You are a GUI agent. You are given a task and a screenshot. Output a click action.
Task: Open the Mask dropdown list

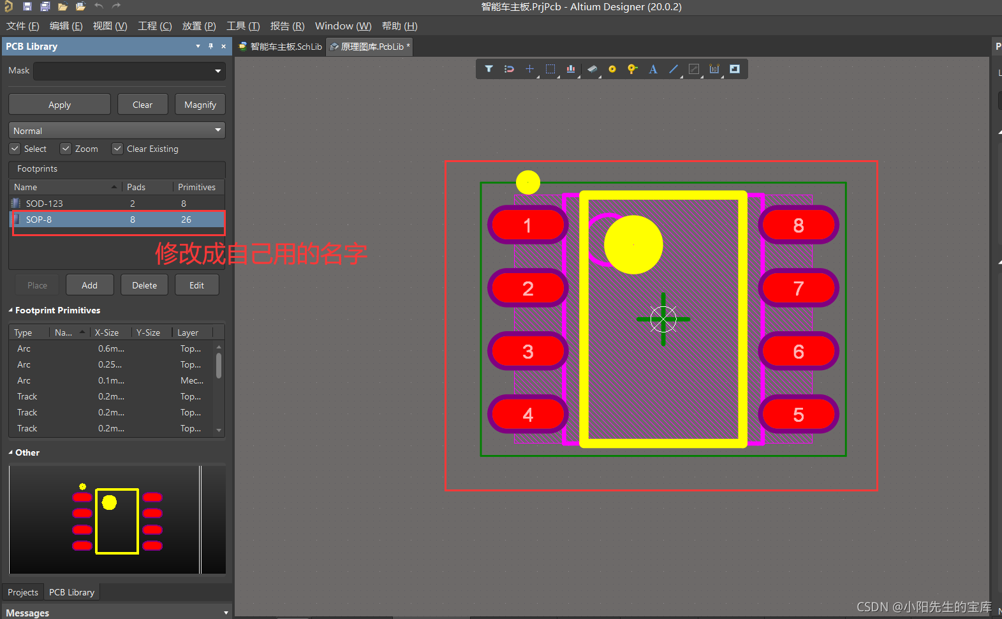click(x=218, y=71)
